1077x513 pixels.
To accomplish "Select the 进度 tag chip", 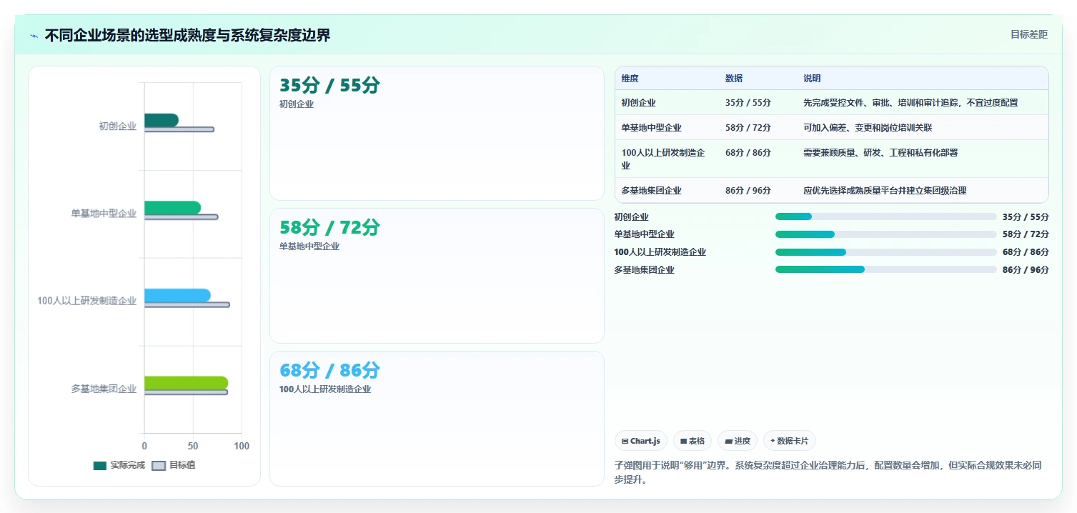I will (738, 441).
